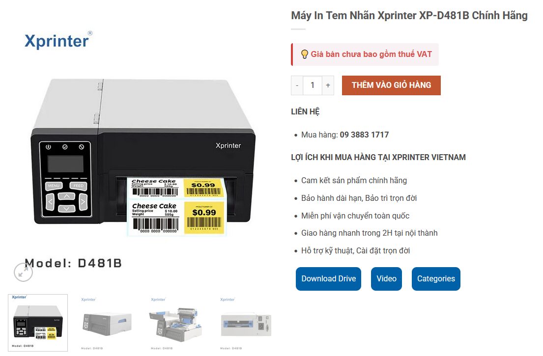Decrease the quantity with the minus button

point(297,85)
